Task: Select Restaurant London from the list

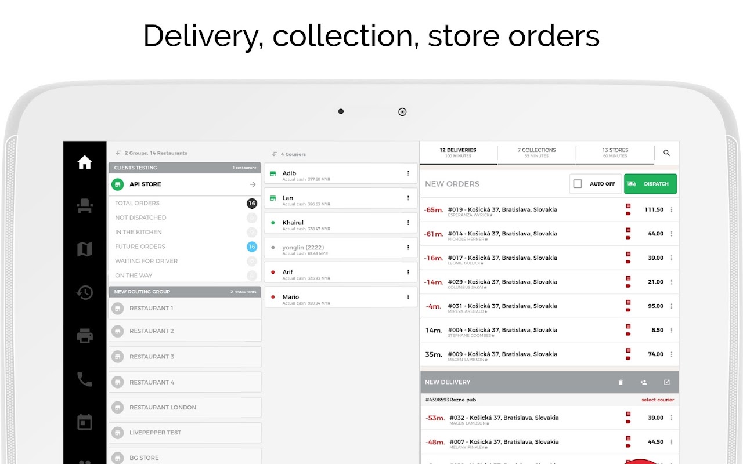Action: [185, 407]
